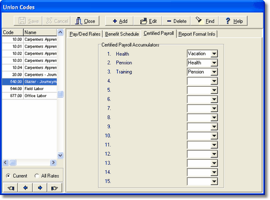
Task: Switch to Report Format Info tab
Action: pos(197,34)
